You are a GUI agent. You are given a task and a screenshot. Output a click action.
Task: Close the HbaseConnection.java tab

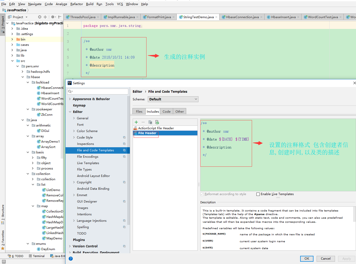click(x=261, y=17)
